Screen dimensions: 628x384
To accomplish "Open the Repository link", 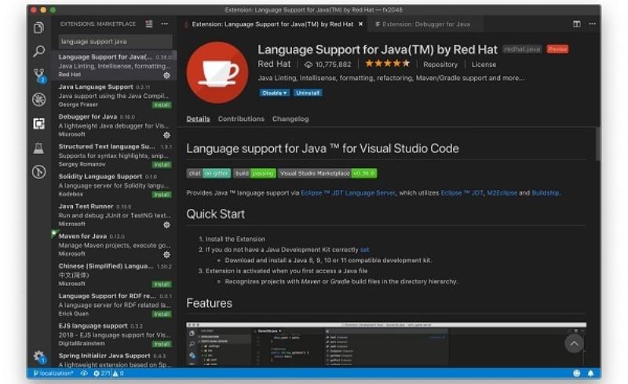I will (x=440, y=64).
